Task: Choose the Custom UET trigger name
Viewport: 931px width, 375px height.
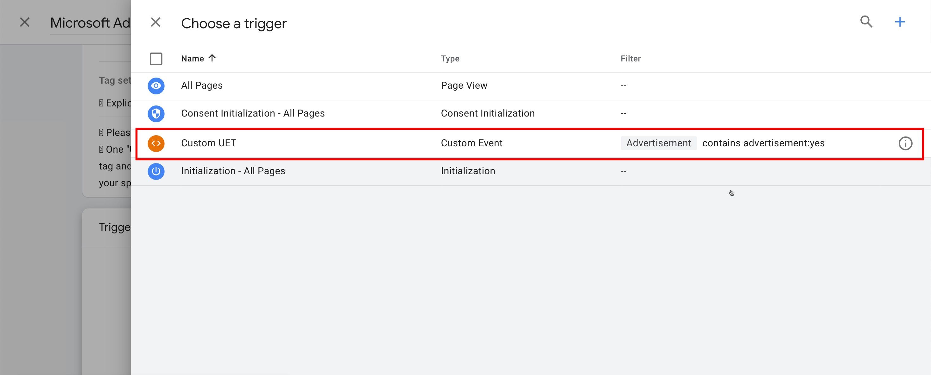Action: click(x=209, y=143)
